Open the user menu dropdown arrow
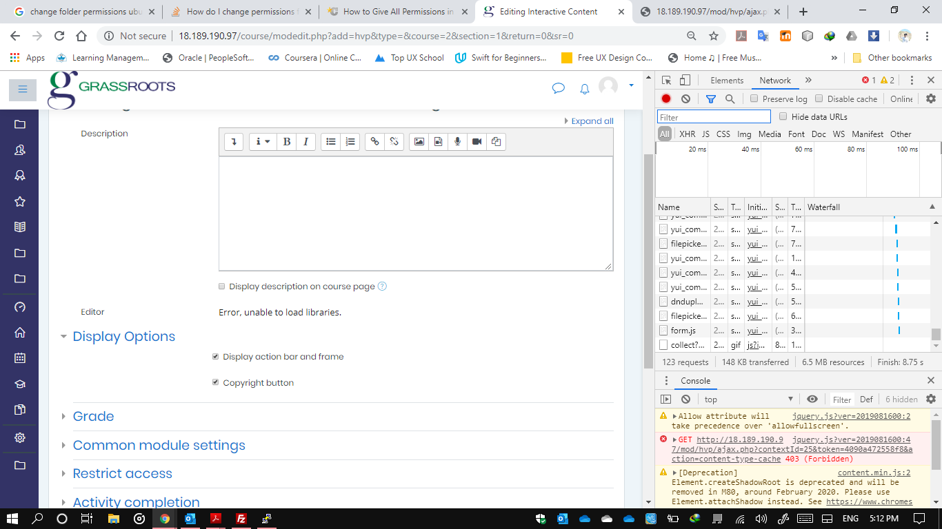The height and width of the screenshot is (529, 942). pyautogui.click(x=631, y=85)
